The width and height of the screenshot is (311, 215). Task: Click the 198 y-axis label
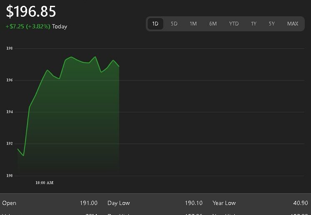pos(9,49)
